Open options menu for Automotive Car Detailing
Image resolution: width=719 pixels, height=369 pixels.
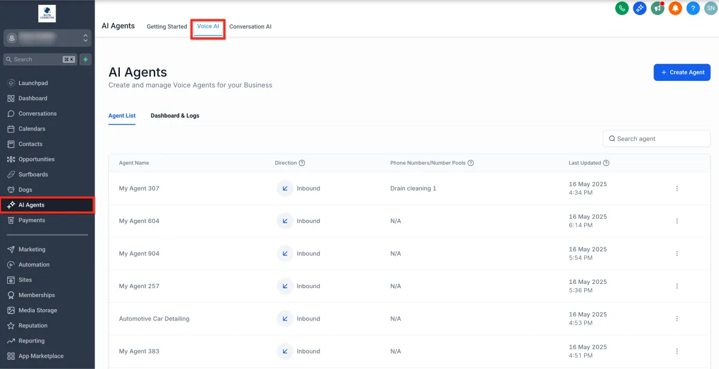click(x=677, y=319)
